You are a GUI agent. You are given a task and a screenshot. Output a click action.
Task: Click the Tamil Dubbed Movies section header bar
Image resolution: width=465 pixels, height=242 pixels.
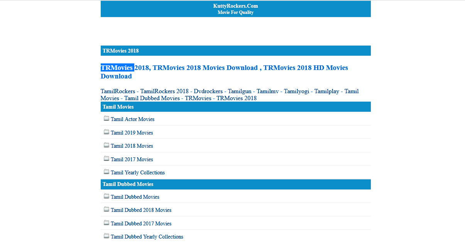[236, 184]
